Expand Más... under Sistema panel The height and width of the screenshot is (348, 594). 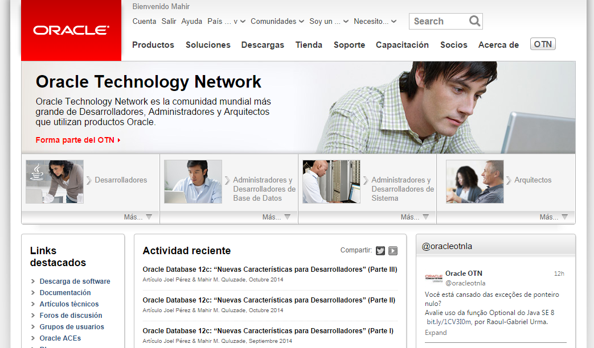coord(415,217)
